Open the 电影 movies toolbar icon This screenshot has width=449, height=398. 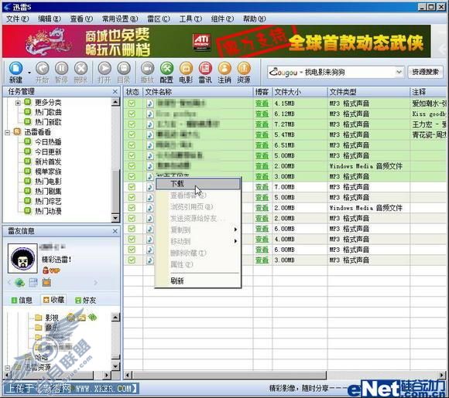pyautogui.click(x=186, y=69)
